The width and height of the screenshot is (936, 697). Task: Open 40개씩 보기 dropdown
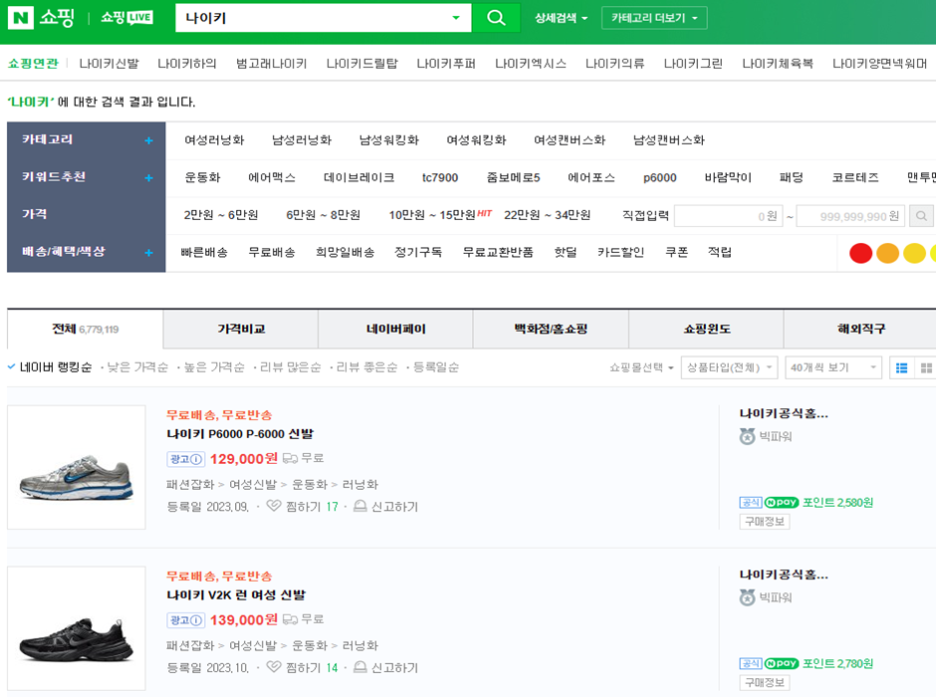pos(832,367)
